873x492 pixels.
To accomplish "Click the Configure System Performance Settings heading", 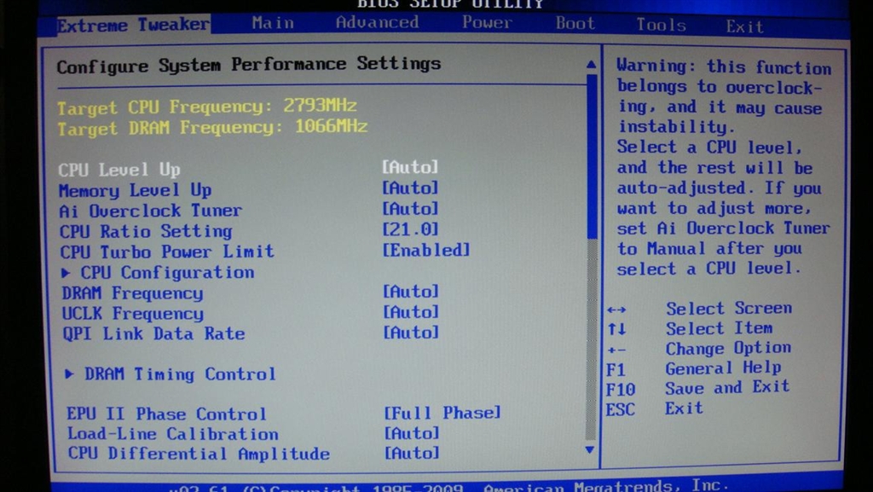I will point(249,65).
